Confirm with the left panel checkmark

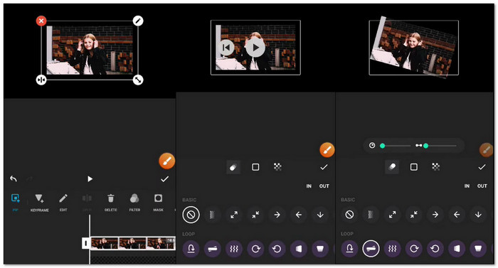coord(164,179)
